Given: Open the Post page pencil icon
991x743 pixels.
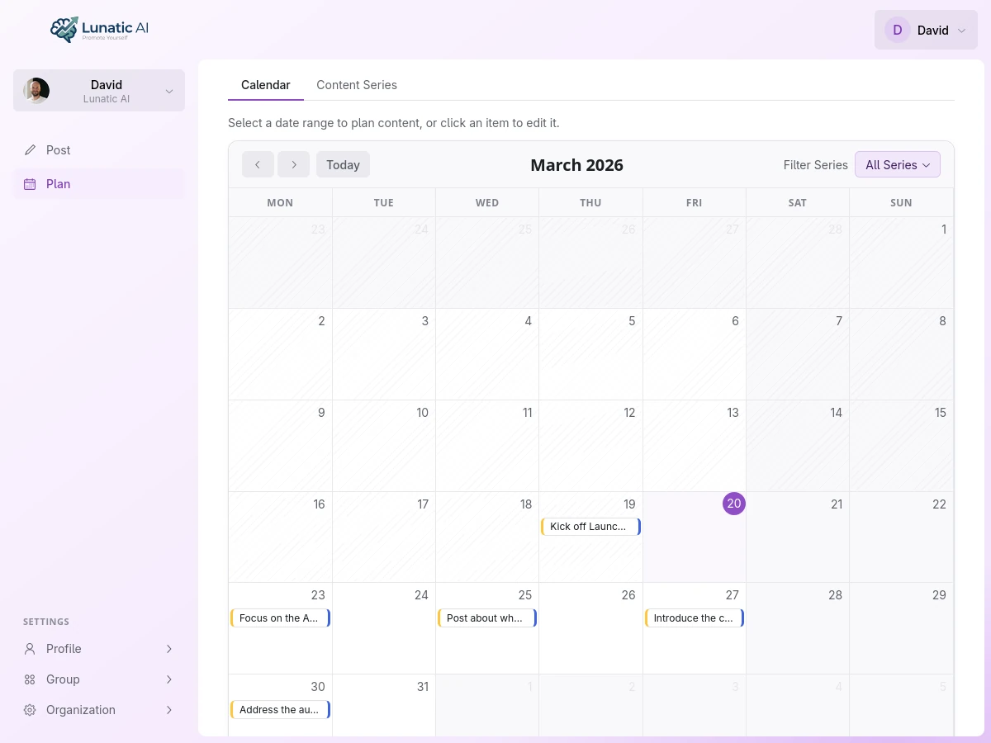Looking at the screenshot, I should point(31,150).
